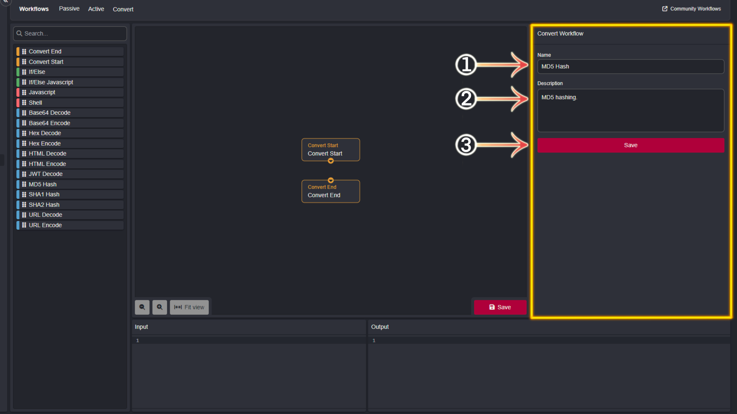Click the Fit view button
This screenshot has width=737, height=414.
189,307
